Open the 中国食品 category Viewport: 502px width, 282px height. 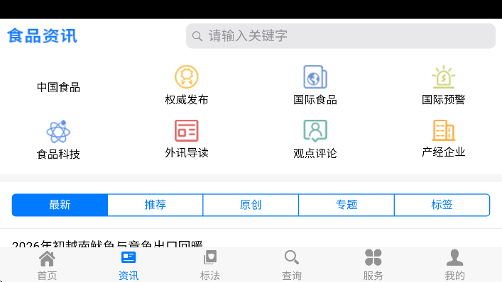click(x=58, y=87)
